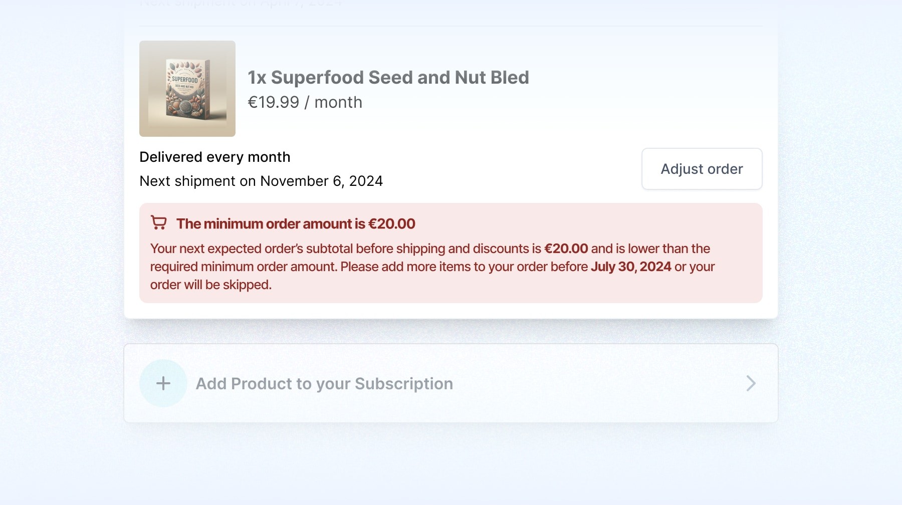Select Add Product to your Subscription
Image resolution: width=902 pixels, height=505 pixels.
[x=324, y=383]
